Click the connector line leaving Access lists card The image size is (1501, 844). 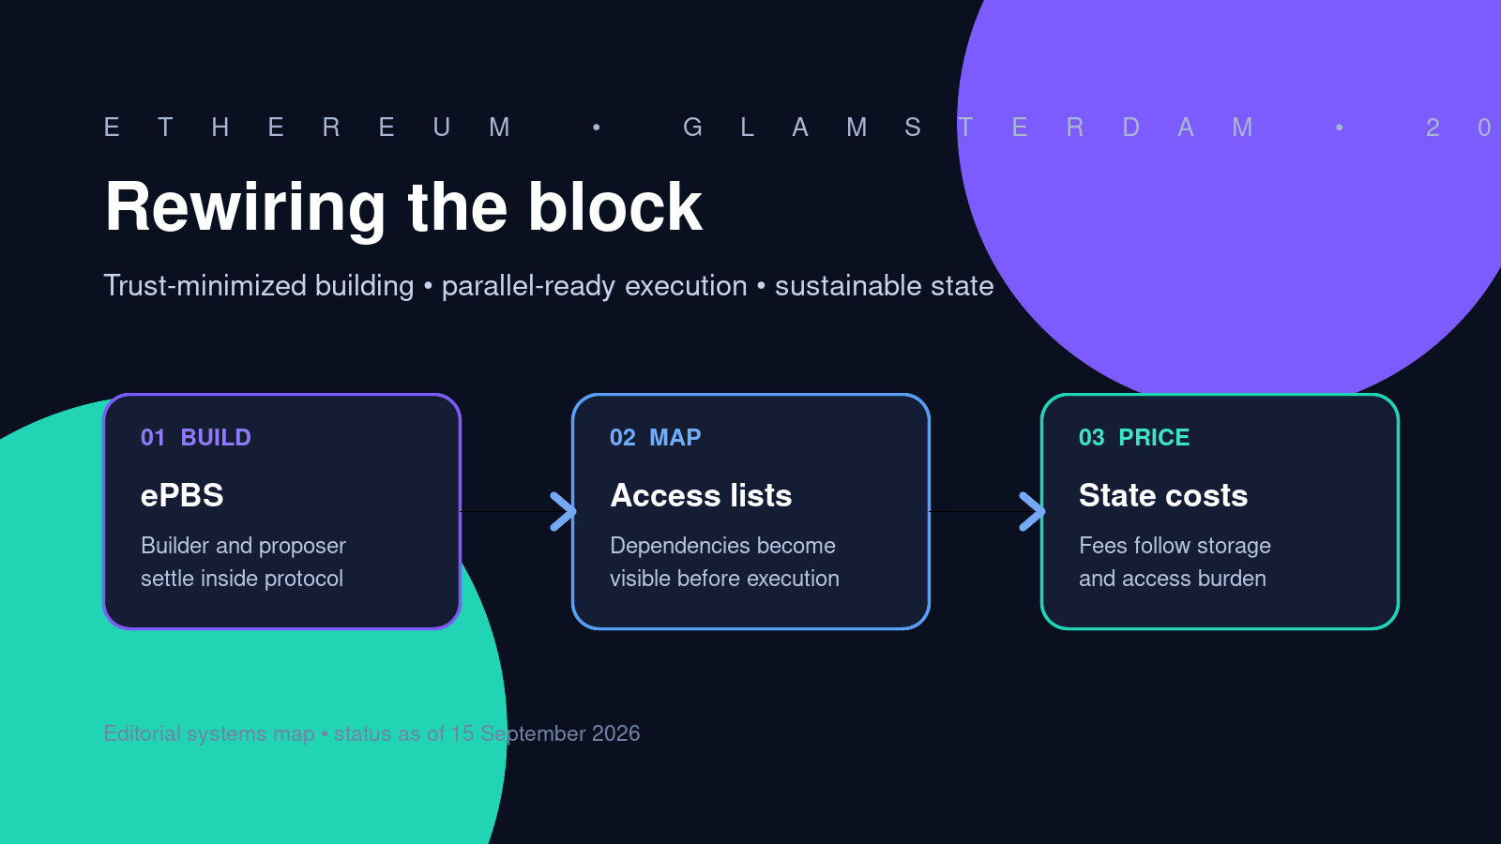(x=976, y=511)
